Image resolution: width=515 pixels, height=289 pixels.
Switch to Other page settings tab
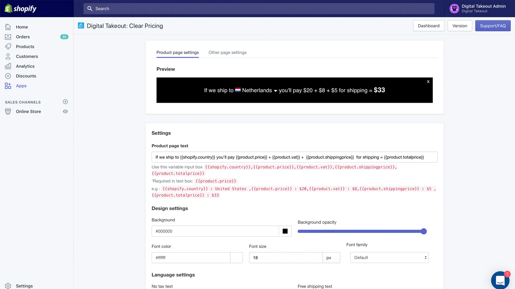click(x=228, y=52)
